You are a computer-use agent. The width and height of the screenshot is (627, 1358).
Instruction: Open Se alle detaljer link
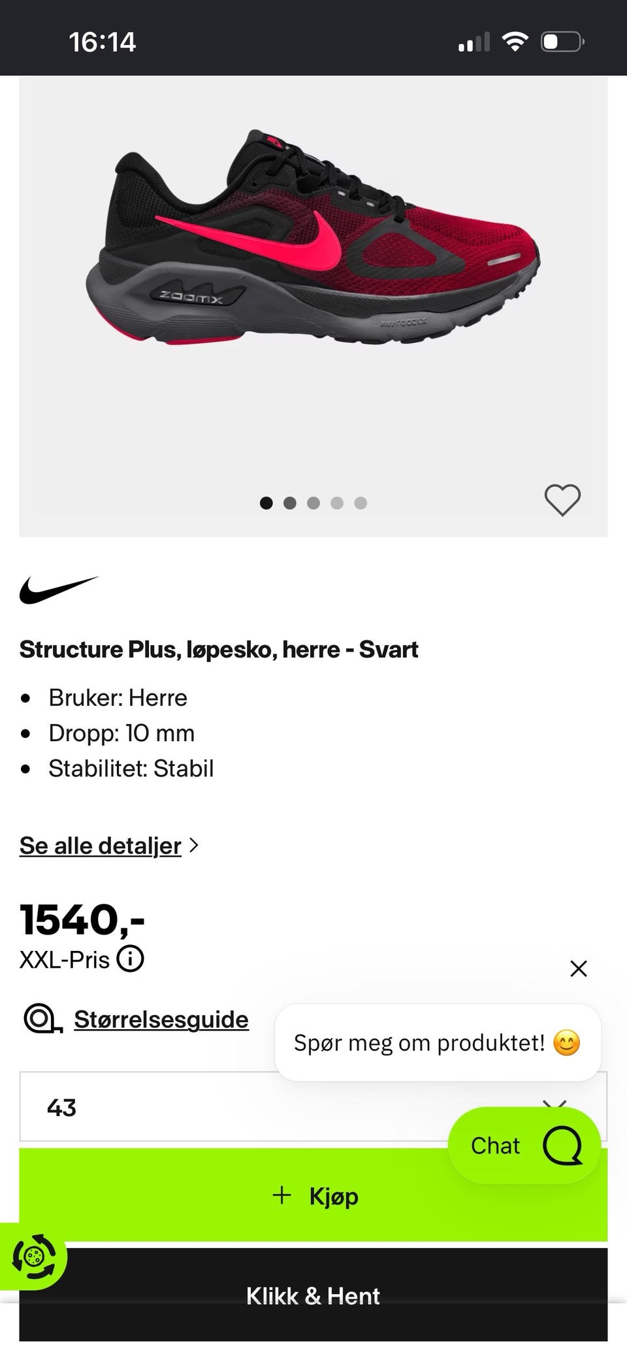pos(101,846)
